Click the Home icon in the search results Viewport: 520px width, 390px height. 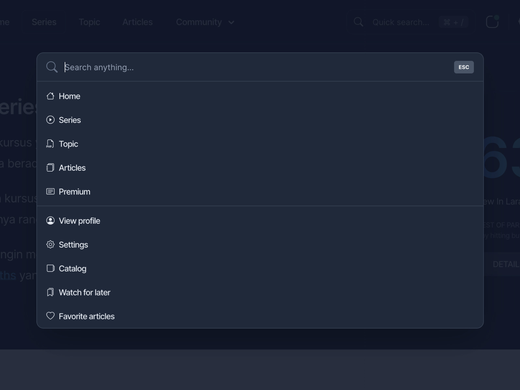click(x=51, y=96)
